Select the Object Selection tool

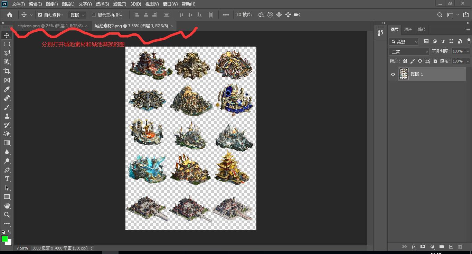click(x=7, y=62)
